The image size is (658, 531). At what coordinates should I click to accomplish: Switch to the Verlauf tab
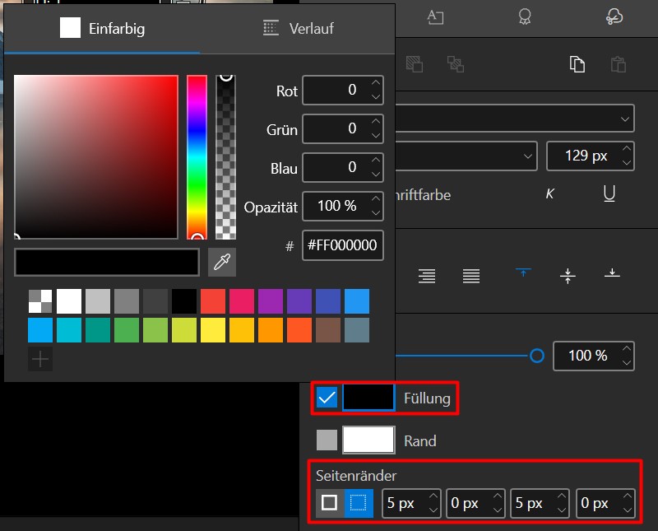(x=298, y=29)
